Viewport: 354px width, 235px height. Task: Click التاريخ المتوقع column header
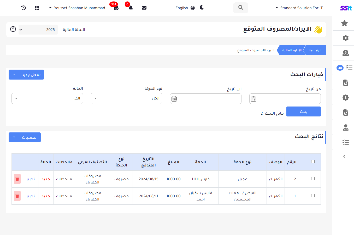click(x=149, y=162)
